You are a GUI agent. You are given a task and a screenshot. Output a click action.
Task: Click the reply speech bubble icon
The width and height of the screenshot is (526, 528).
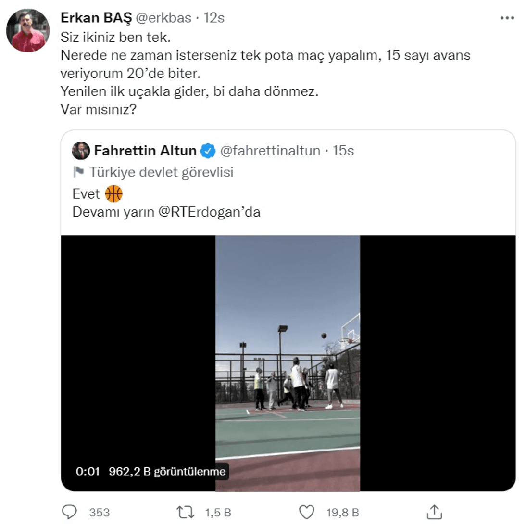[x=69, y=512]
